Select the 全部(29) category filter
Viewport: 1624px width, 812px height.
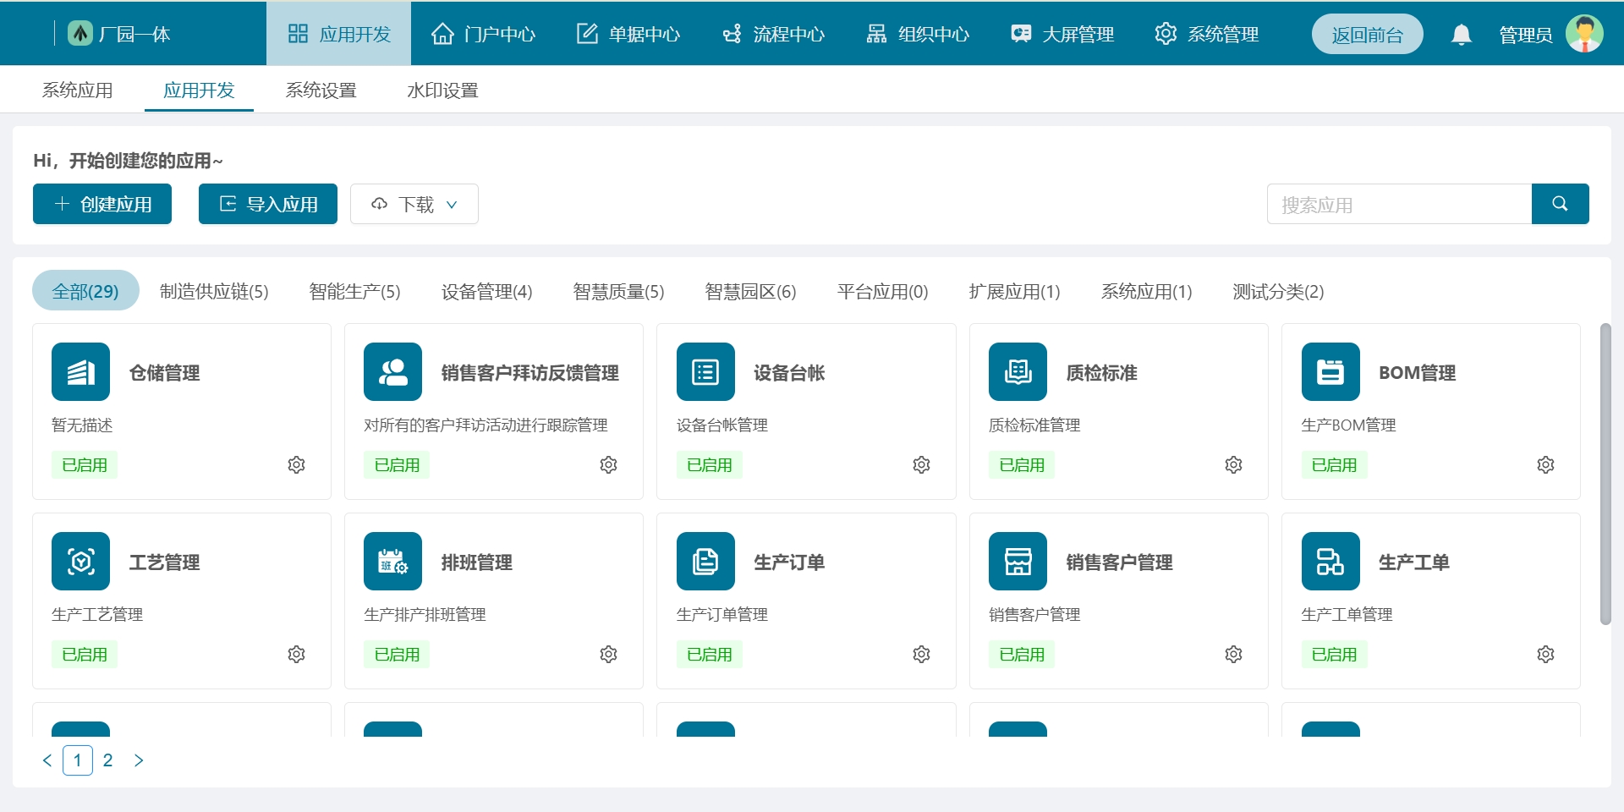click(x=85, y=291)
